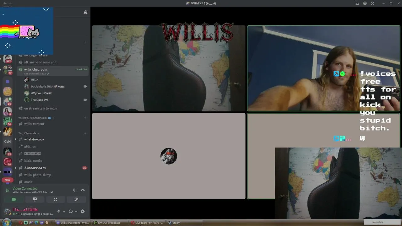Open server icon with 23 badge
402x226 pixels.
[8, 152]
